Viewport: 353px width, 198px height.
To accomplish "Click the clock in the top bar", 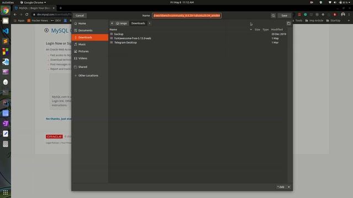I will (182, 2).
